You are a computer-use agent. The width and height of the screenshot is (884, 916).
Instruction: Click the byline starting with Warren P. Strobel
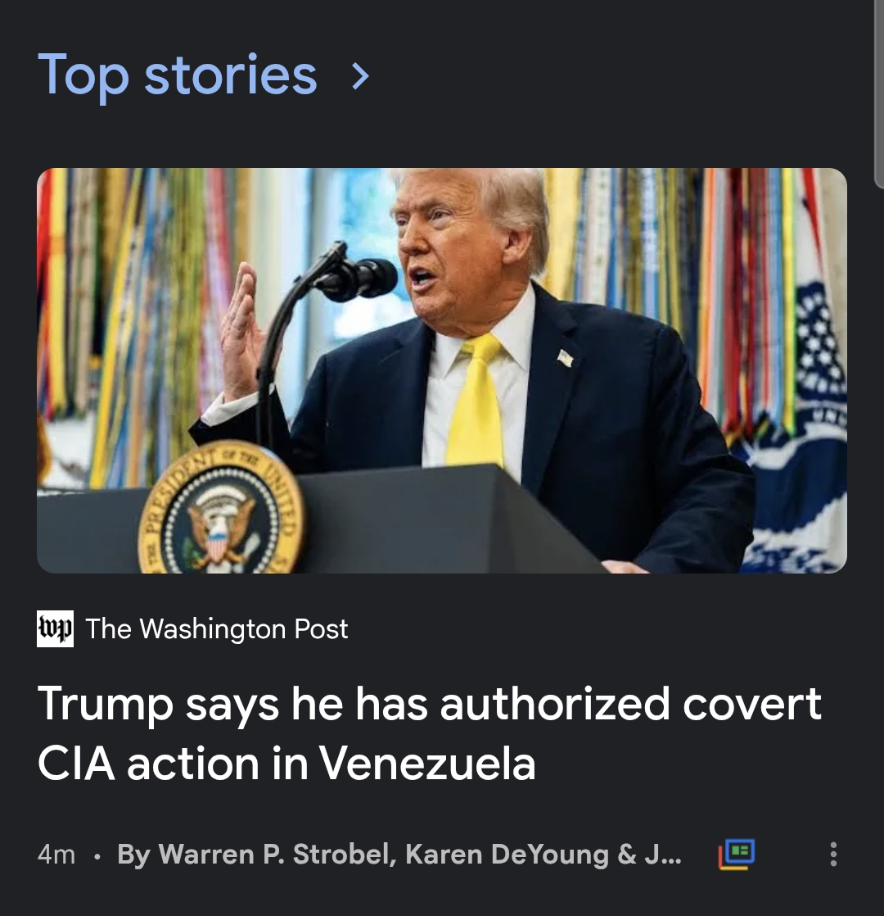tap(399, 854)
